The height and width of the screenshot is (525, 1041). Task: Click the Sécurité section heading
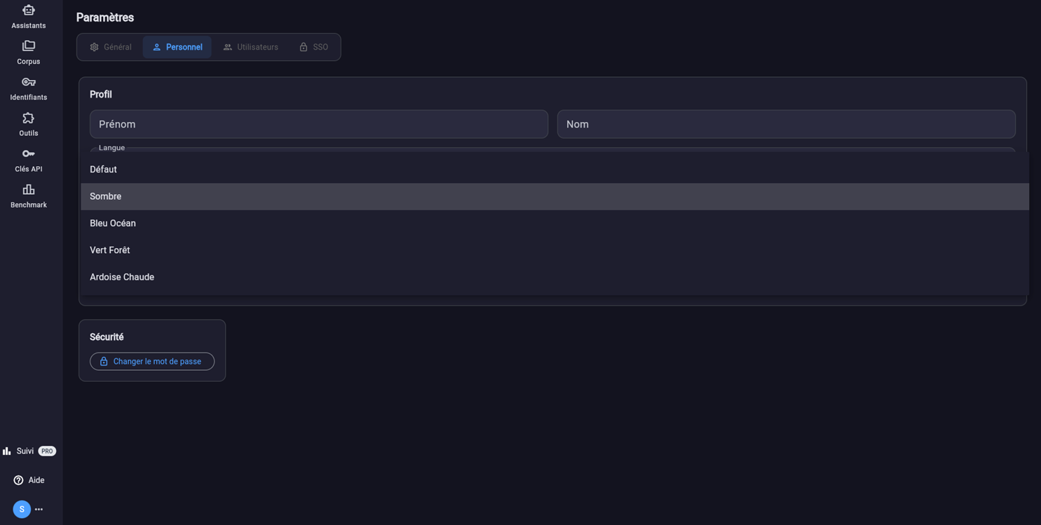pyautogui.click(x=107, y=337)
